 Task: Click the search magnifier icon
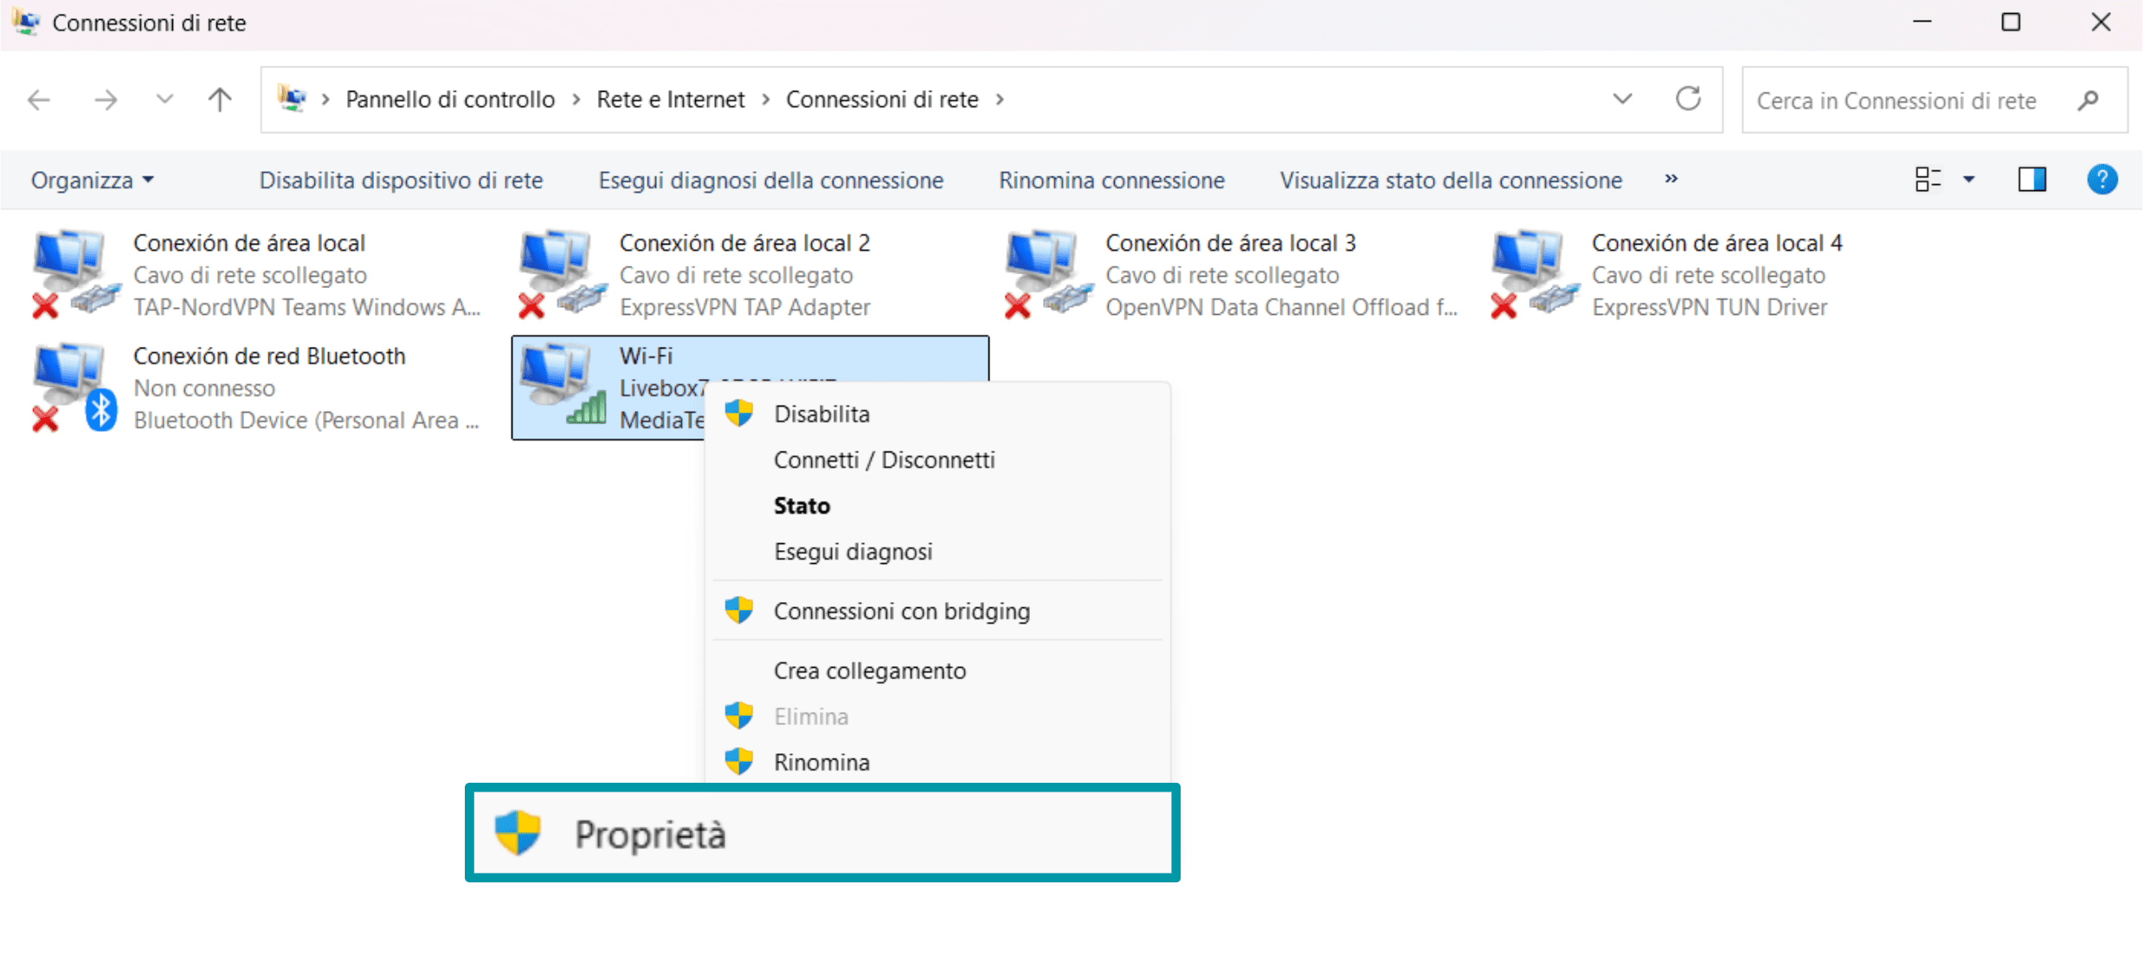2089,100
